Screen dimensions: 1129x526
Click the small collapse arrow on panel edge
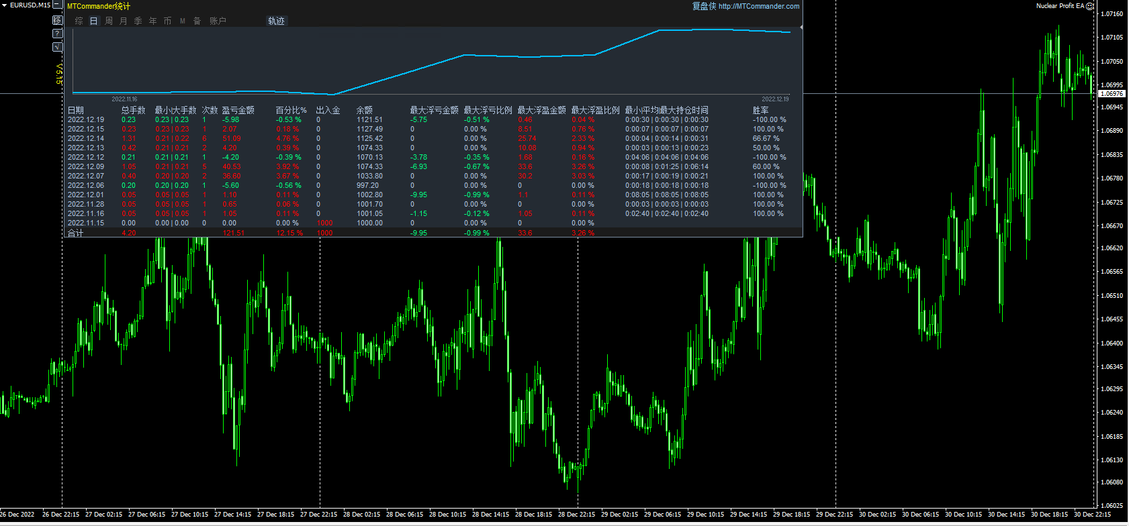click(801, 28)
